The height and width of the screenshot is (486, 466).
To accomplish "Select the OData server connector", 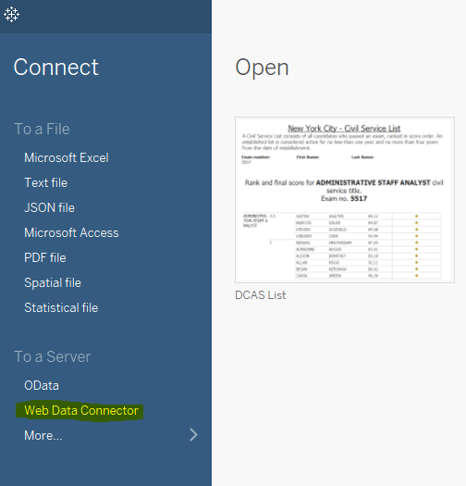I will point(42,386).
